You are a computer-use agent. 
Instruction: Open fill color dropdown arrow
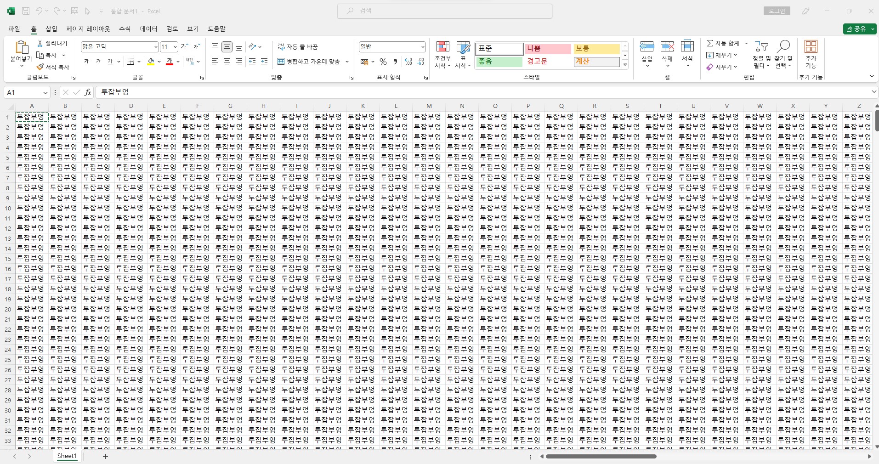click(159, 62)
